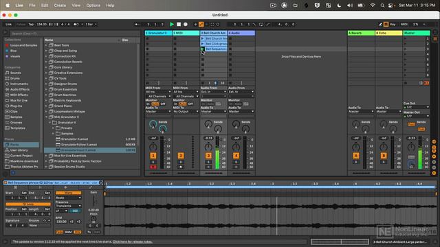Image resolution: width=440 pixels, height=247 pixels.
Task: Open Current Project in Places
Action: (x=21, y=156)
